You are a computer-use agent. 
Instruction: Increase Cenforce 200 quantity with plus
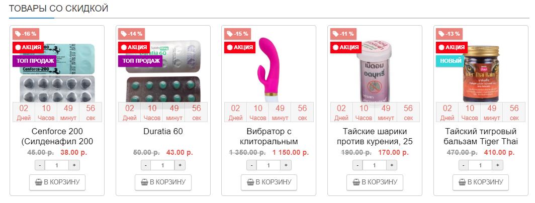tap(74, 165)
